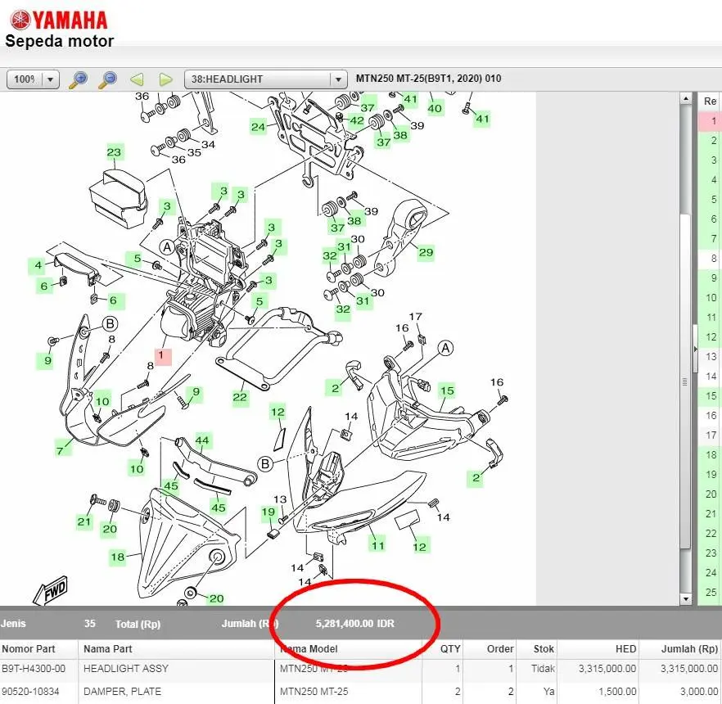The width and height of the screenshot is (722, 704).
Task: Select row 1 in the reference list
Action: click(710, 121)
